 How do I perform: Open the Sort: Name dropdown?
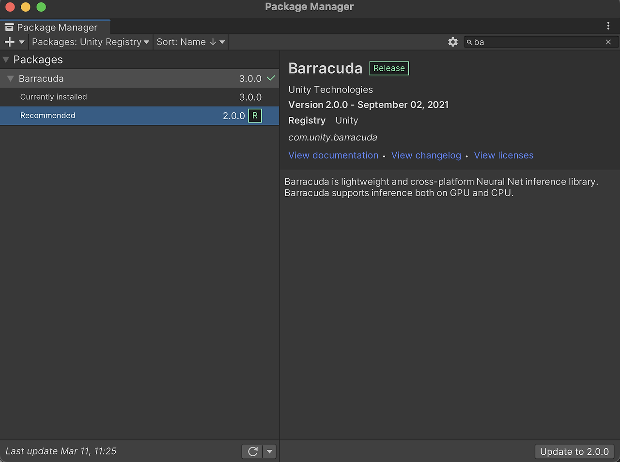tap(191, 42)
